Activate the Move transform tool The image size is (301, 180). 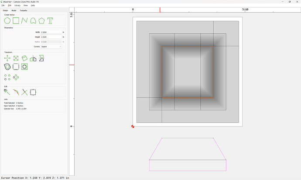(x=7, y=58)
